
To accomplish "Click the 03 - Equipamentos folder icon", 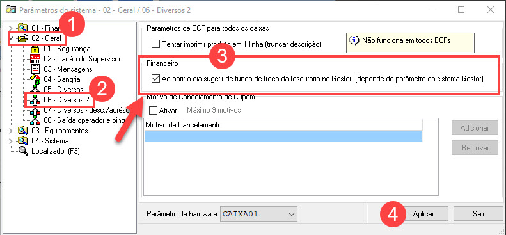I will pos(23,131).
